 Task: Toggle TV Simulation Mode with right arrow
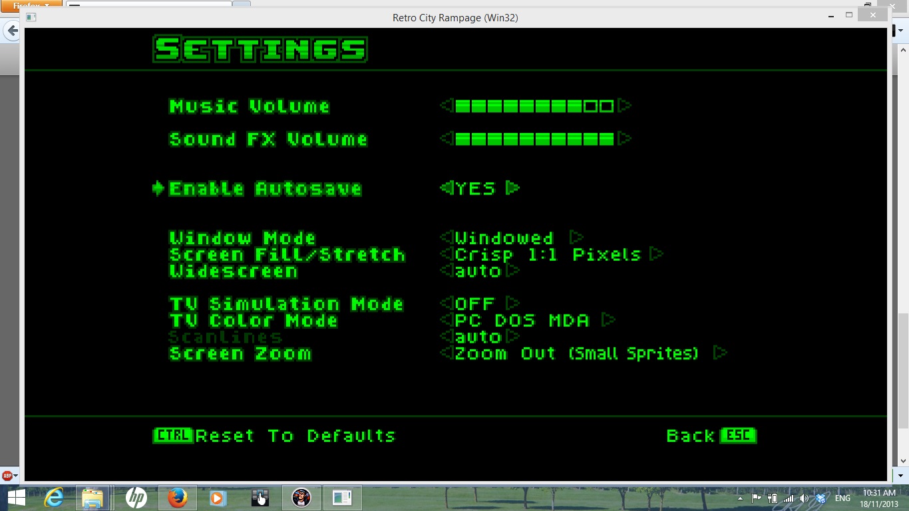512,304
